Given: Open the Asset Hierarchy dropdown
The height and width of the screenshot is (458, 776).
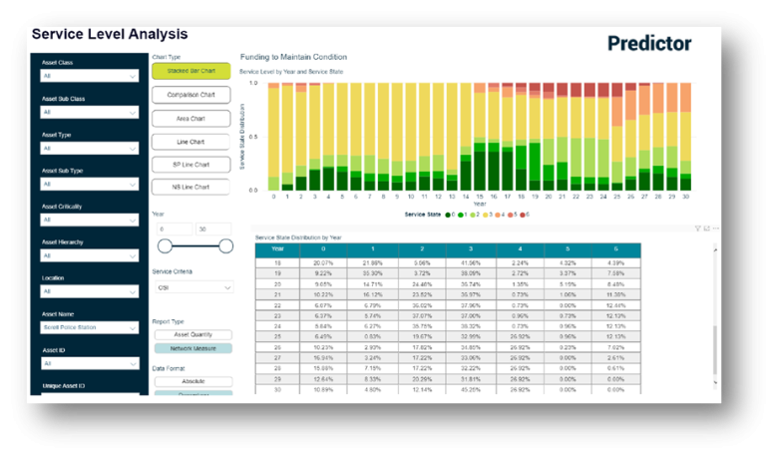Looking at the screenshot, I should (90, 255).
